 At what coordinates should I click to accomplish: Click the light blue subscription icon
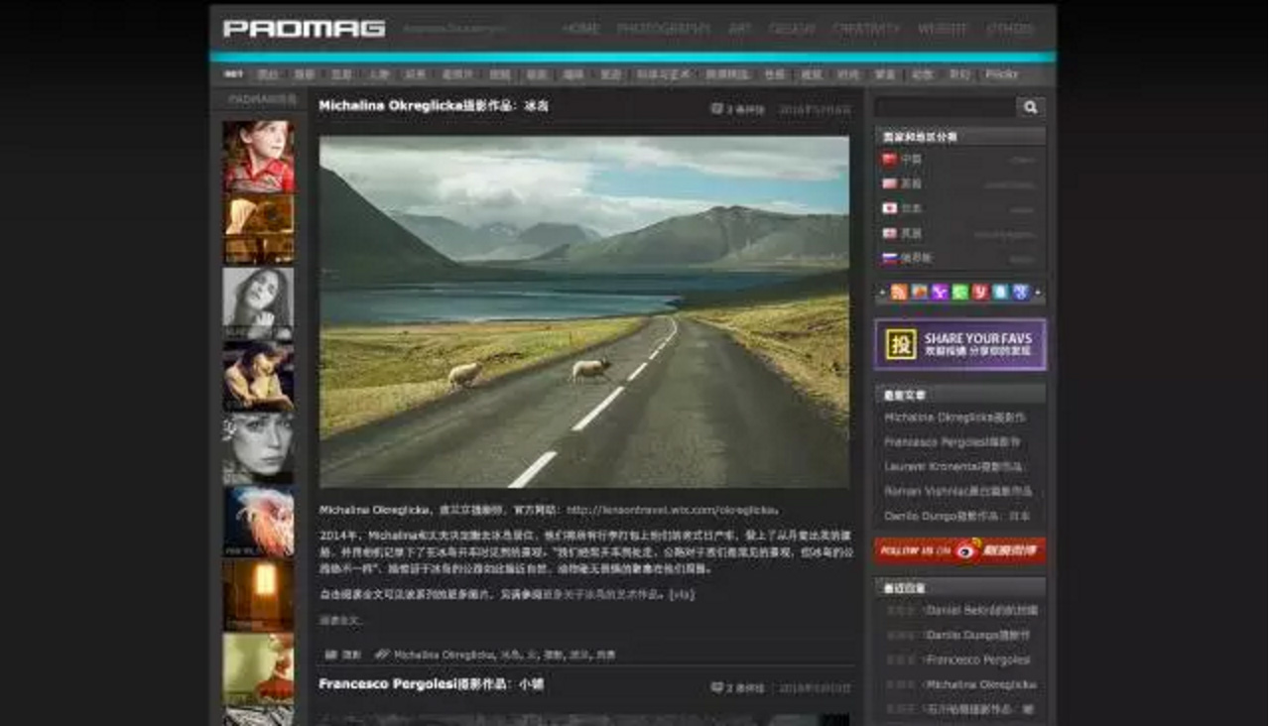1000,292
